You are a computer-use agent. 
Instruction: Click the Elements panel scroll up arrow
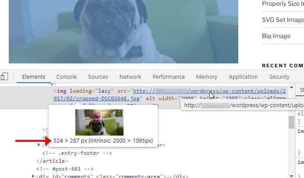(x=291, y=87)
